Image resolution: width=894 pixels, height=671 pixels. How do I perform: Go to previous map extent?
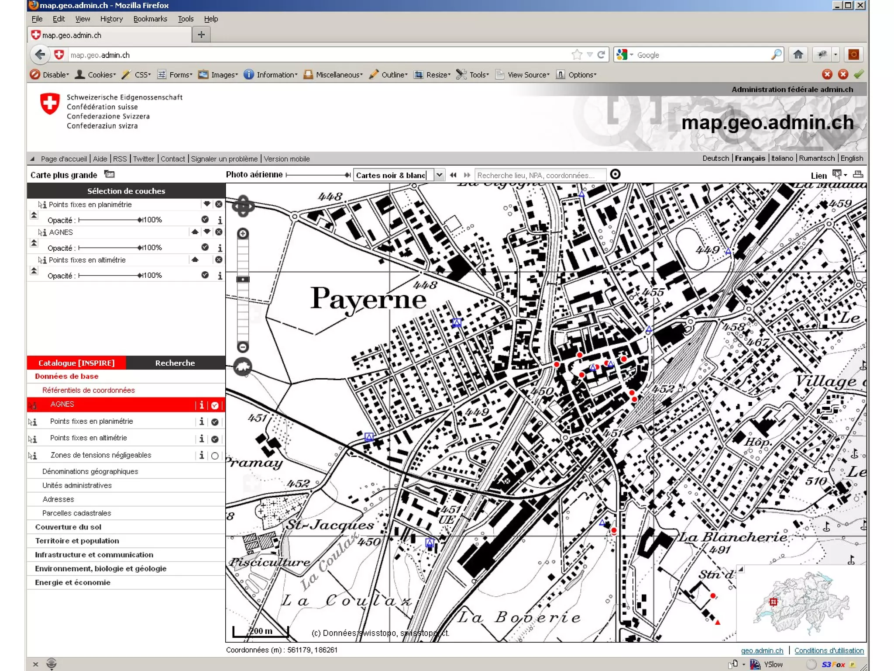pos(453,175)
